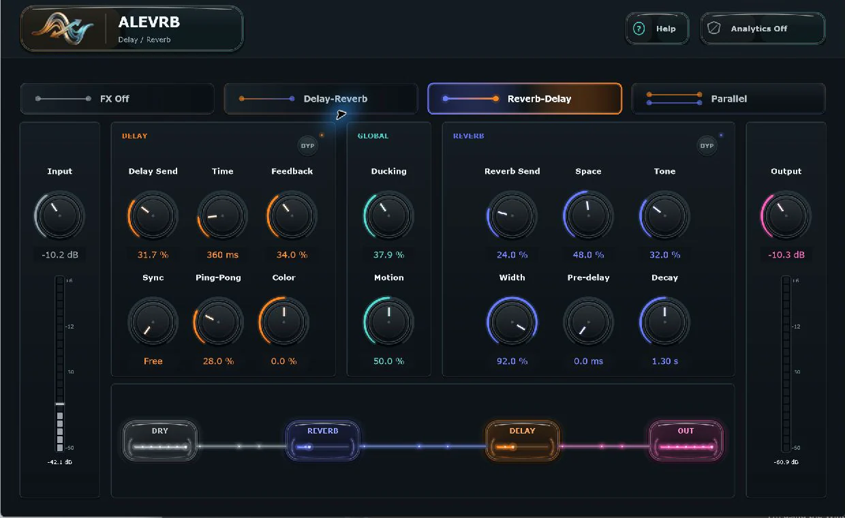Click the Delay Send knob
The image size is (845, 518).
(153, 216)
